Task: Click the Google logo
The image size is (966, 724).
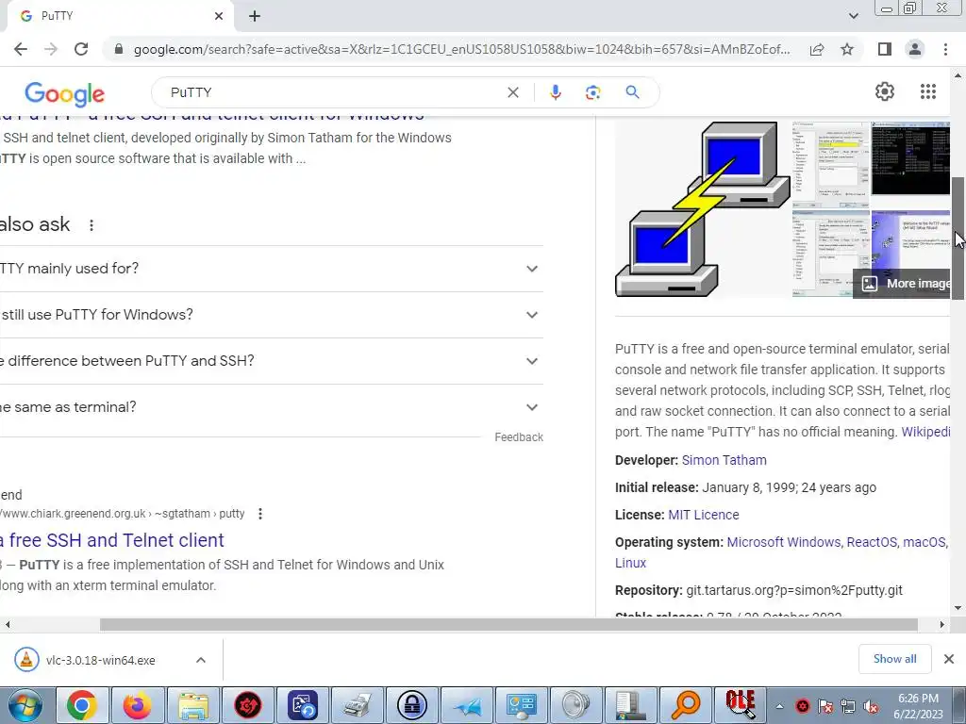Action: coord(65,93)
